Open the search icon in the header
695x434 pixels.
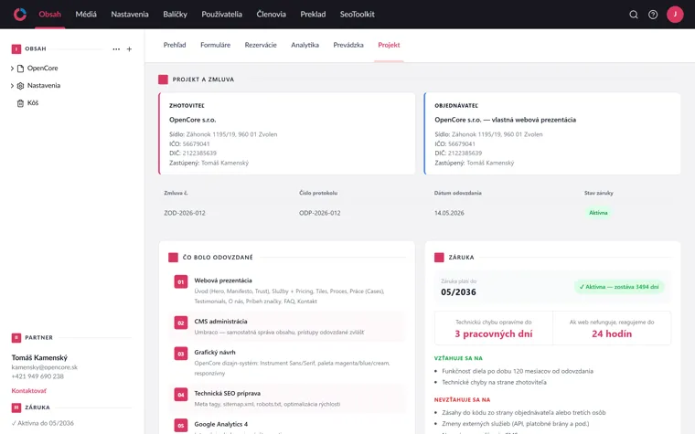pyautogui.click(x=634, y=15)
